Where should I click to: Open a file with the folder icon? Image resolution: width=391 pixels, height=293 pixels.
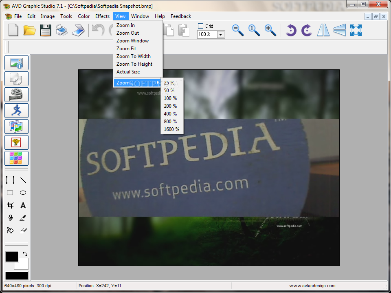(29, 30)
